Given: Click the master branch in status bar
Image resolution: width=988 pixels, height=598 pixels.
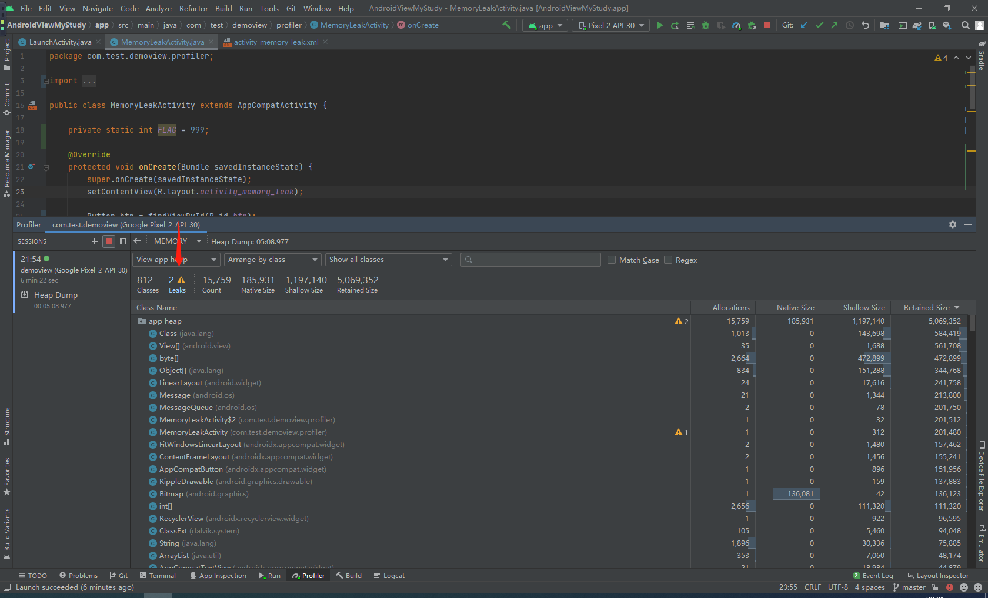Looking at the screenshot, I should pyautogui.click(x=913, y=587).
